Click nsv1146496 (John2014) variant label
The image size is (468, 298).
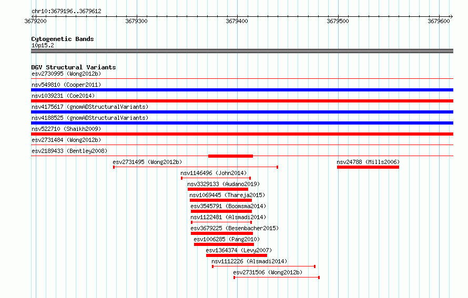(x=213, y=173)
